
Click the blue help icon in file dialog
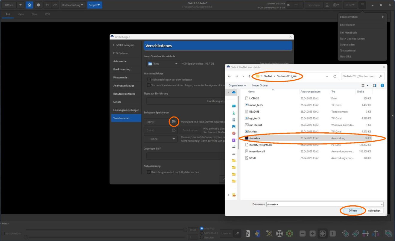(x=382, y=86)
